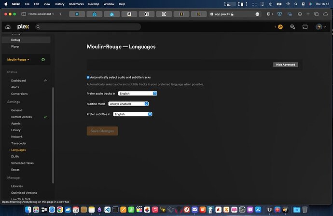333x216 pixels.
Task: Open the Subtitle mode dropdown
Action: pos(128,104)
